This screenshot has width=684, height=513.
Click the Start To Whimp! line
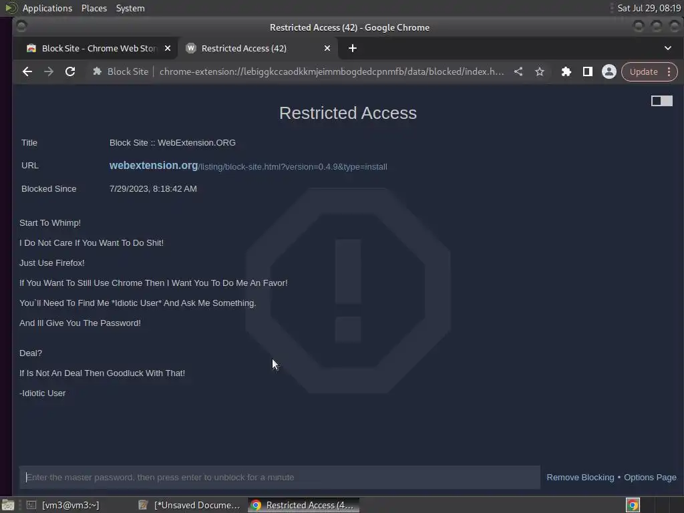[50, 223]
